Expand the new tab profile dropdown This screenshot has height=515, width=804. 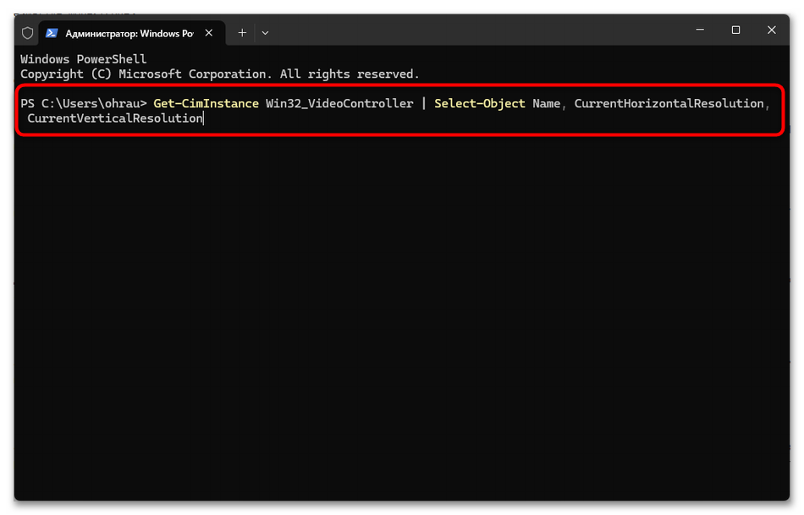coord(265,33)
